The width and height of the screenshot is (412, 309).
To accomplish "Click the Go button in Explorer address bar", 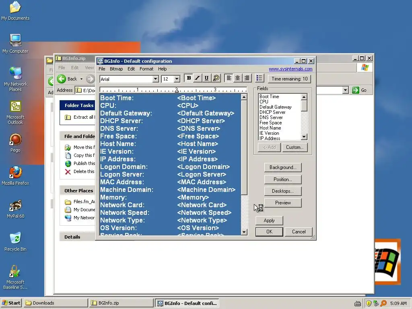I will tap(359, 90).
